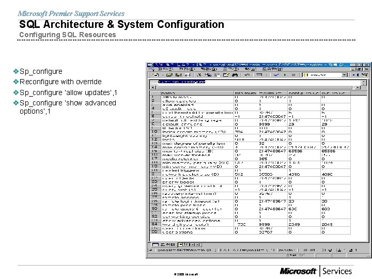Click the Results in Grid mode icon

click(x=259, y=75)
